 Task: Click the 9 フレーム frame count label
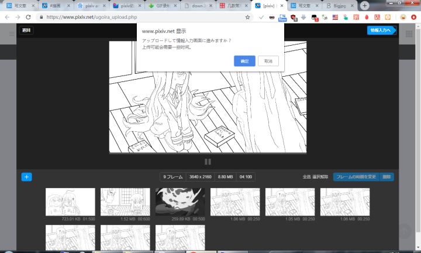point(173,177)
